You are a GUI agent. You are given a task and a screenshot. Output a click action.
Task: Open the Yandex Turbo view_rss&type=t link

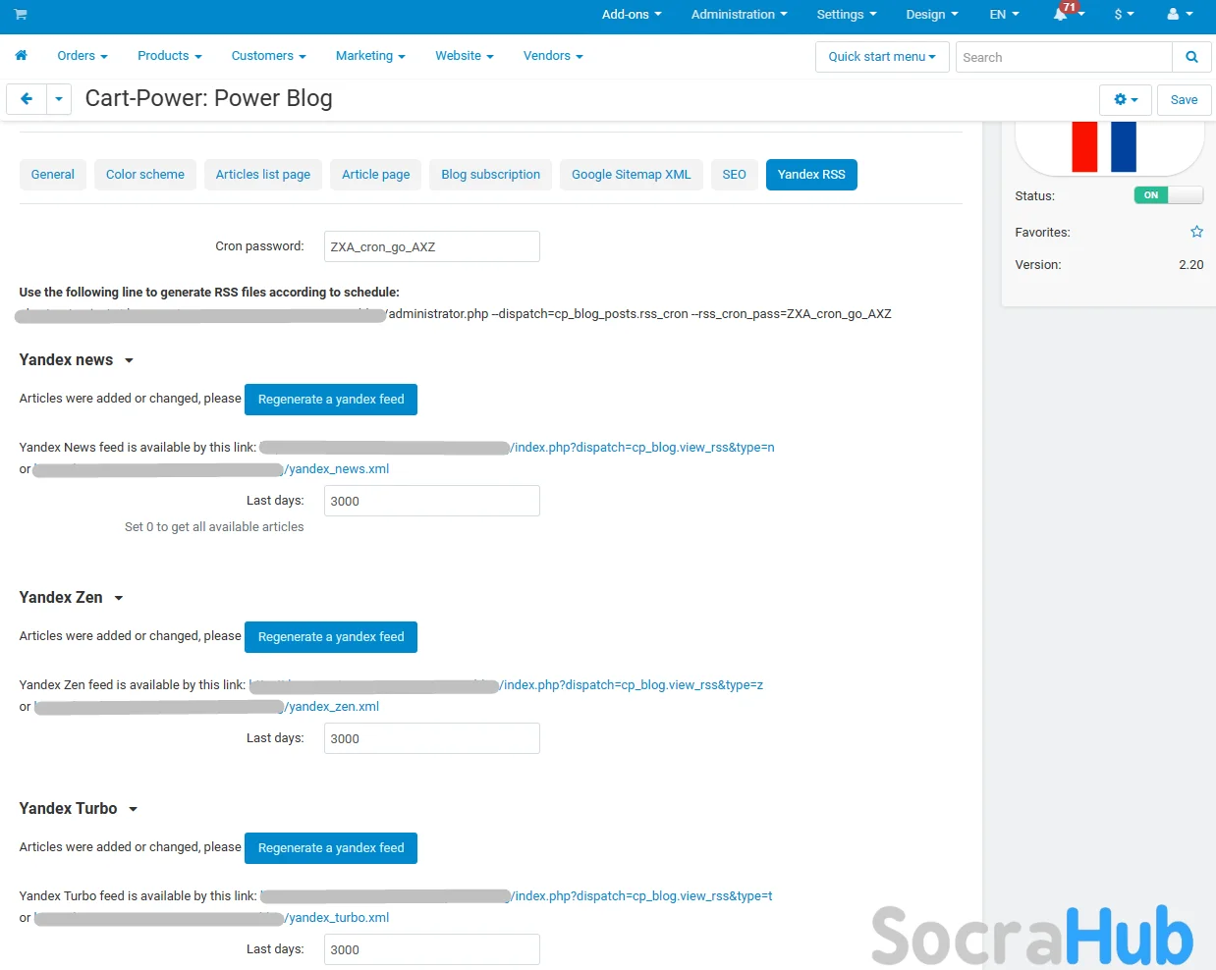coord(642,896)
